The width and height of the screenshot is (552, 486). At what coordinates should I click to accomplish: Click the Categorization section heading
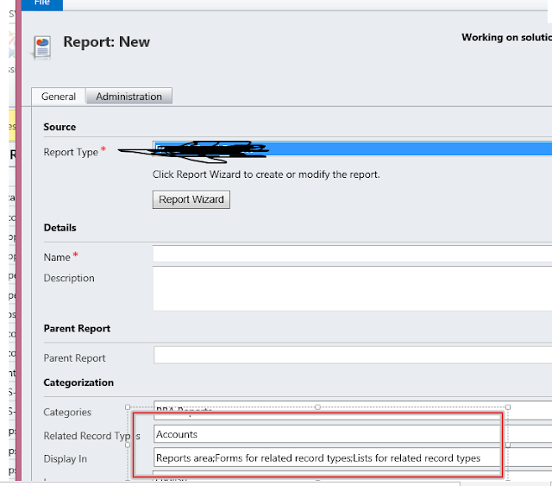coord(78,382)
